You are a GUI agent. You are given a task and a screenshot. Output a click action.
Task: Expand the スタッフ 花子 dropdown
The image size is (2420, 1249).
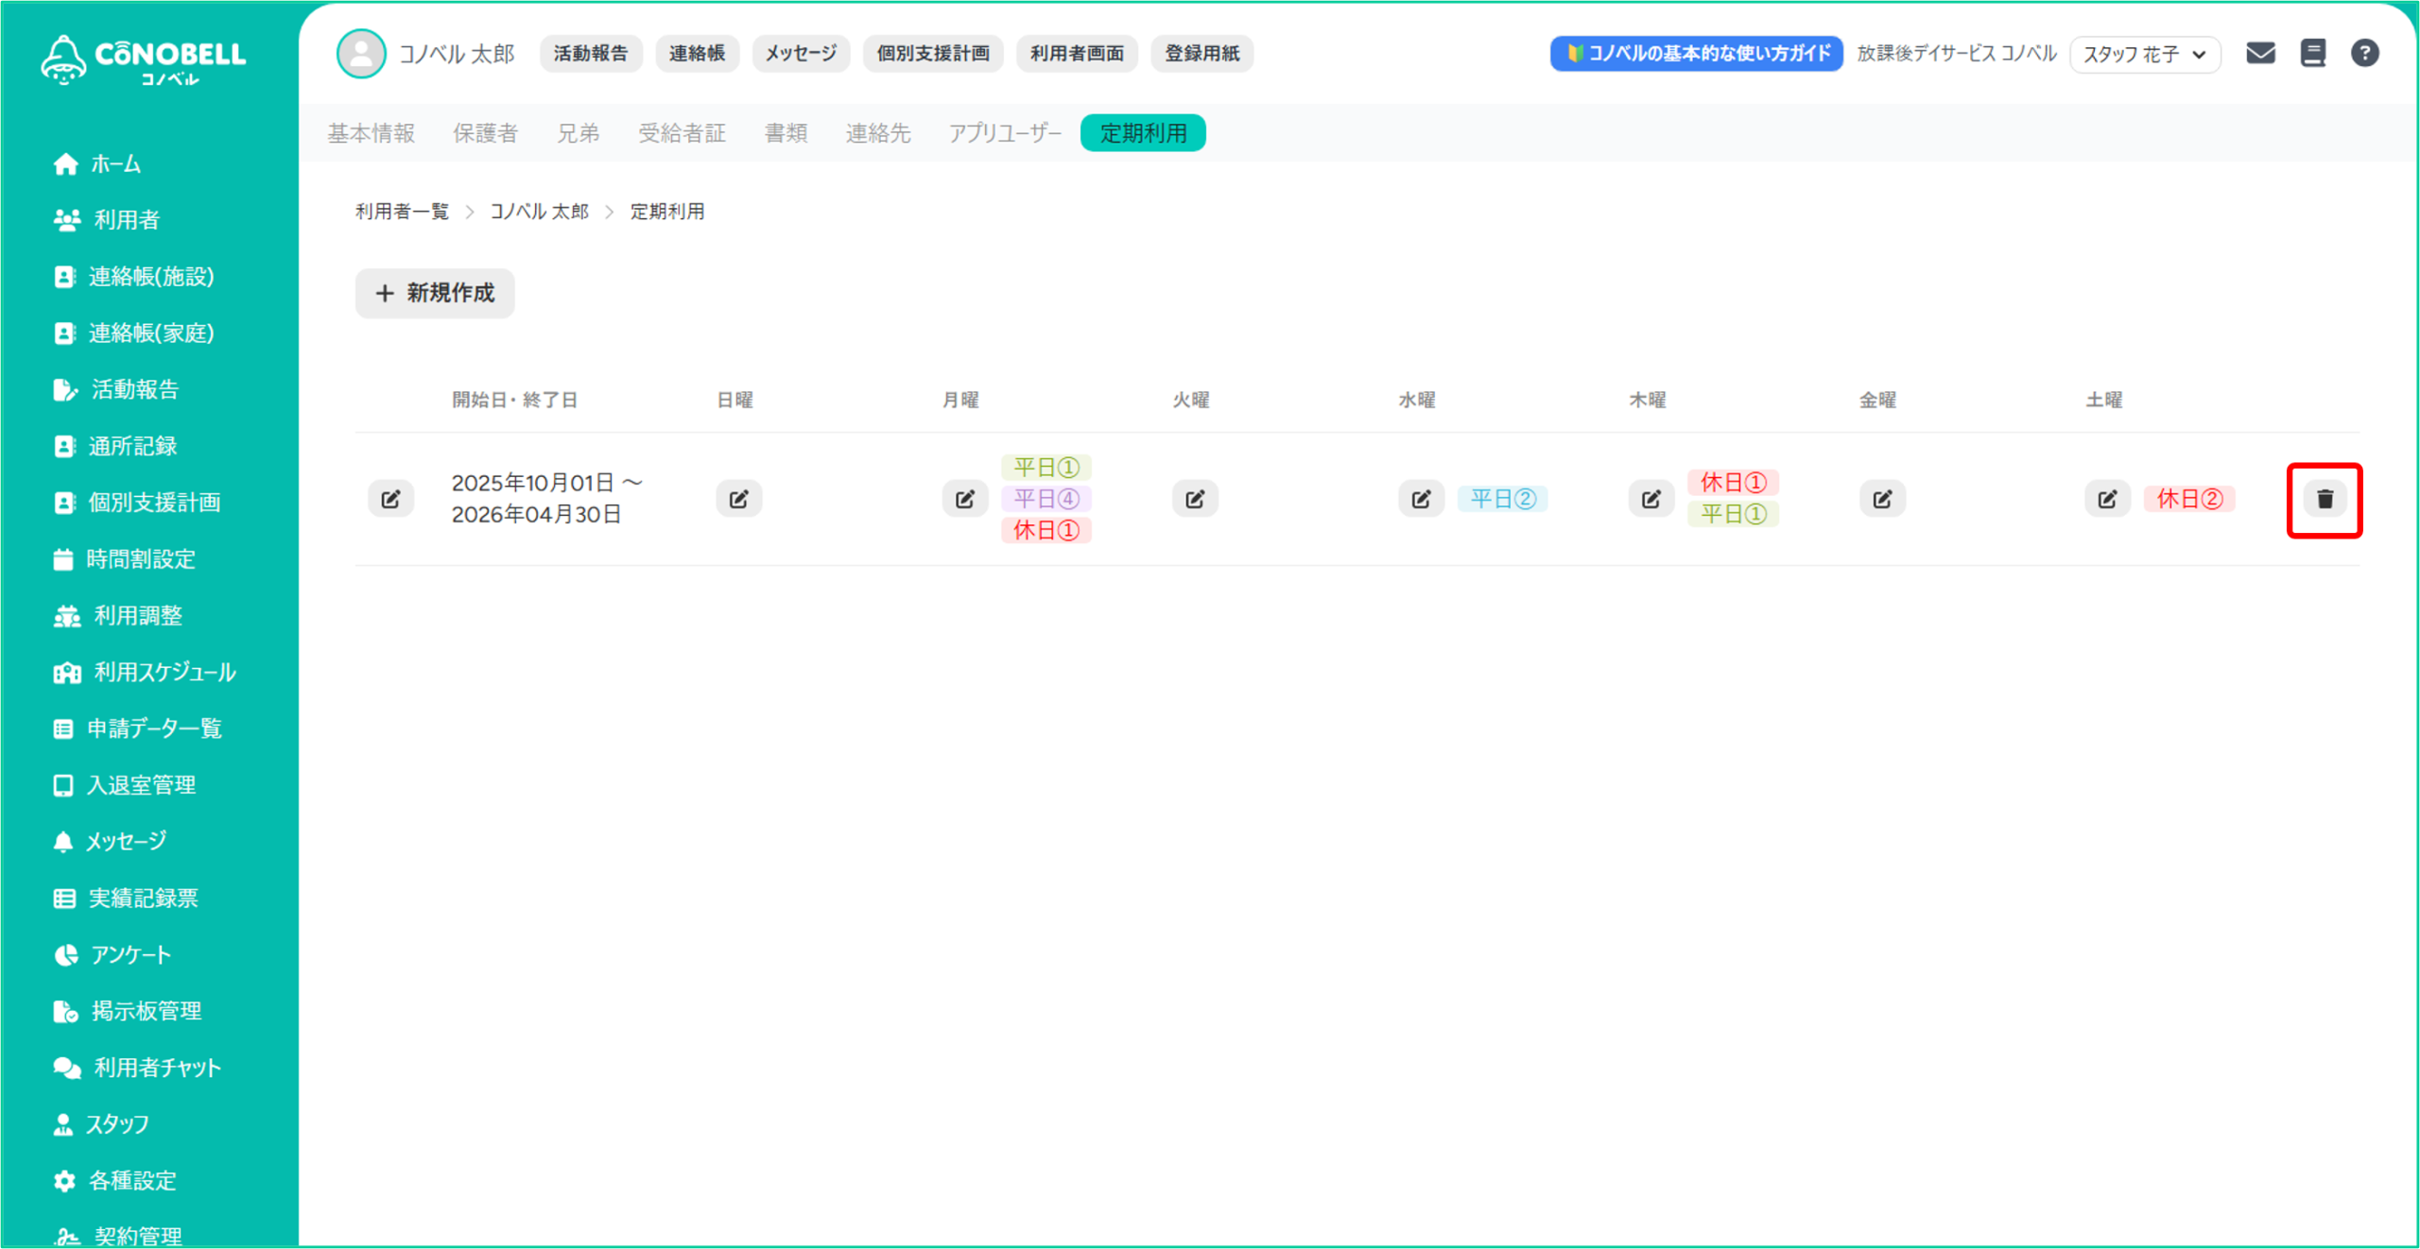click(x=2144, y=54)
